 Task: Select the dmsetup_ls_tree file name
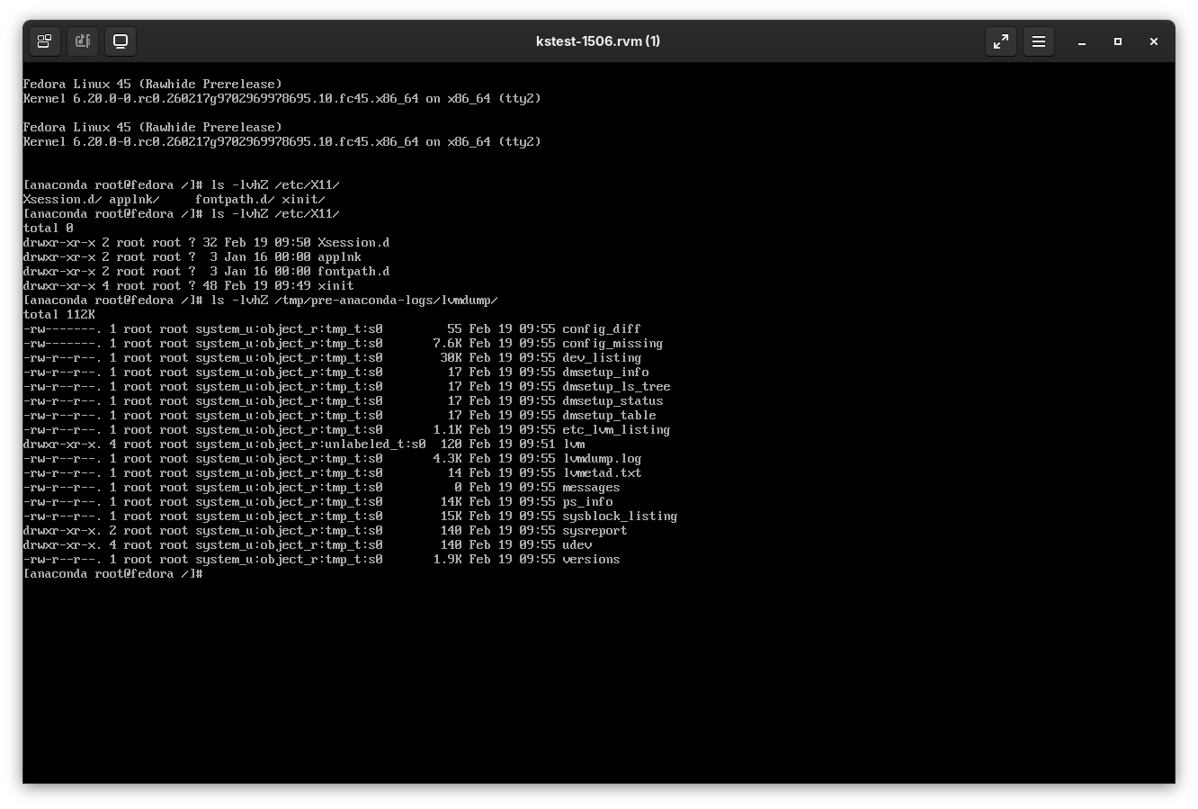[x=616, y=387]
